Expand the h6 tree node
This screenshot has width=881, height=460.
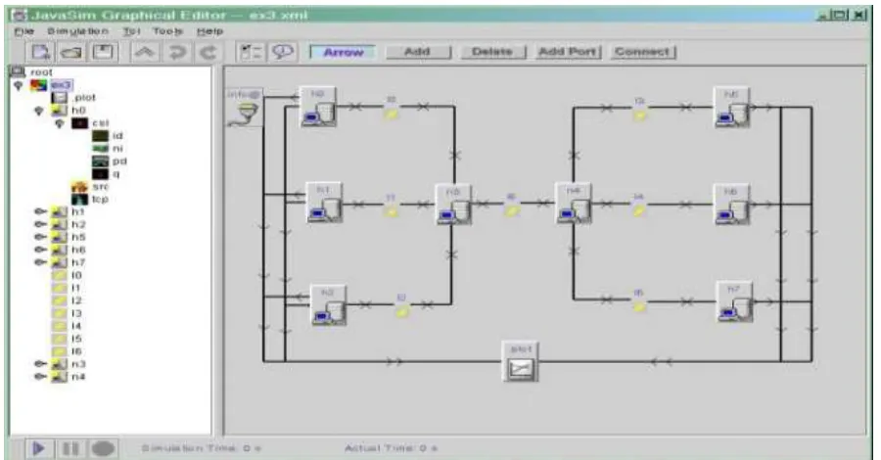(x=40, y=250)
